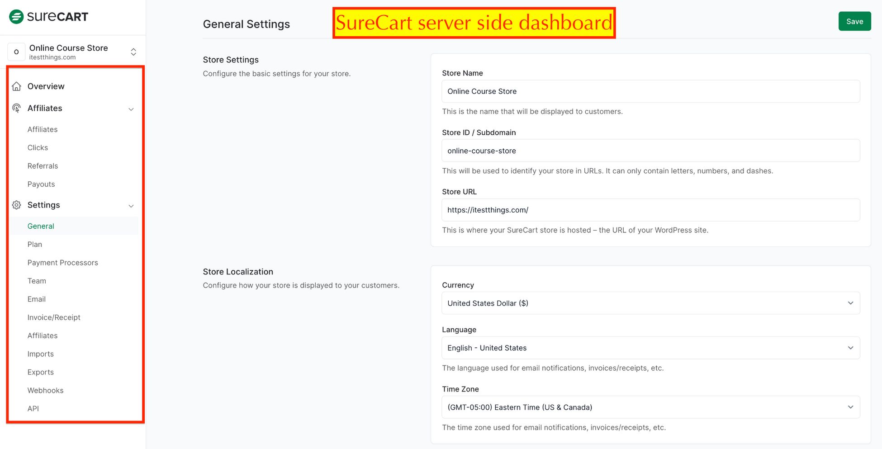This screenshot has width=882, height=449.
Task: Click the Store Settings section heading
Action: click(x=231, y=60)
